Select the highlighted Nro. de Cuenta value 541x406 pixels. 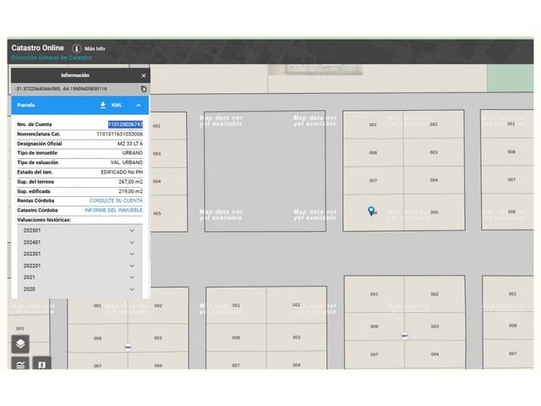[x=125, y=124]
